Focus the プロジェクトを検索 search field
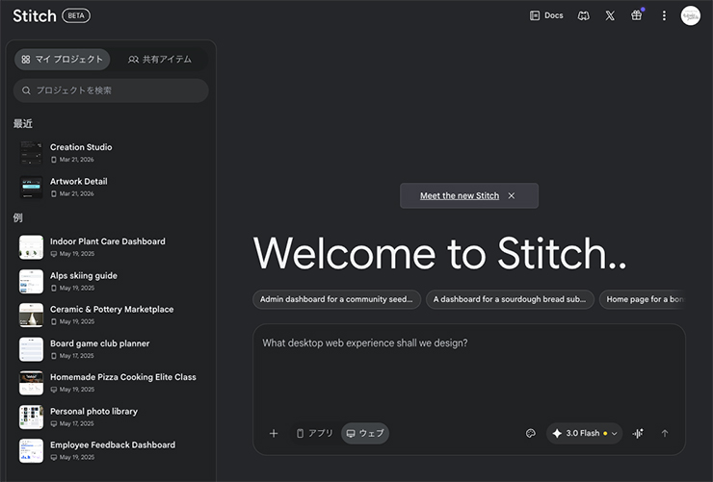Image resolution: width=713 pixels, height=482 pixels. pos(111,90)
